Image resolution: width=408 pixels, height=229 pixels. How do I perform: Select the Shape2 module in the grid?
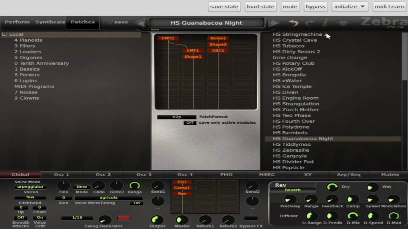point(218,44)
